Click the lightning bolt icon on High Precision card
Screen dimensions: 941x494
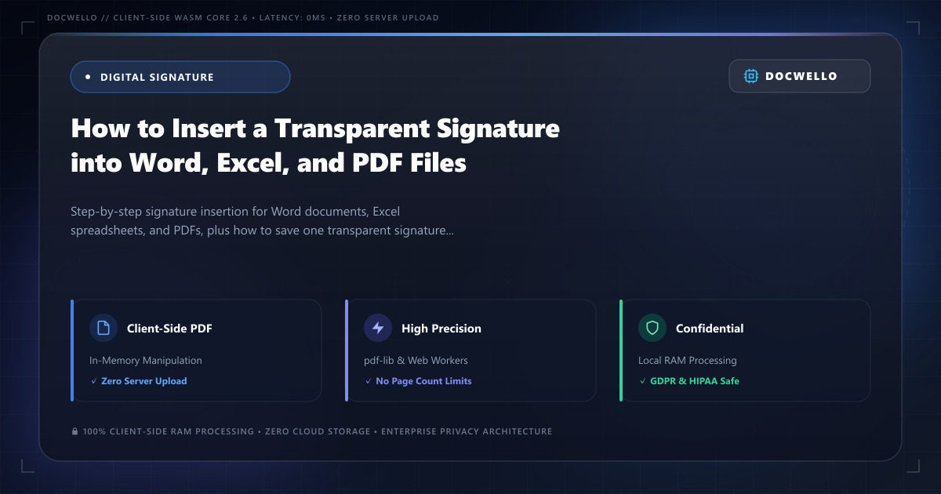point(378,329)
